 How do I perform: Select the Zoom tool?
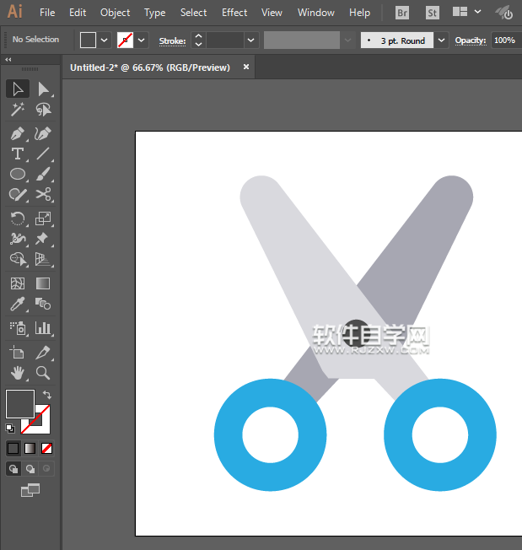click(43, 372)
